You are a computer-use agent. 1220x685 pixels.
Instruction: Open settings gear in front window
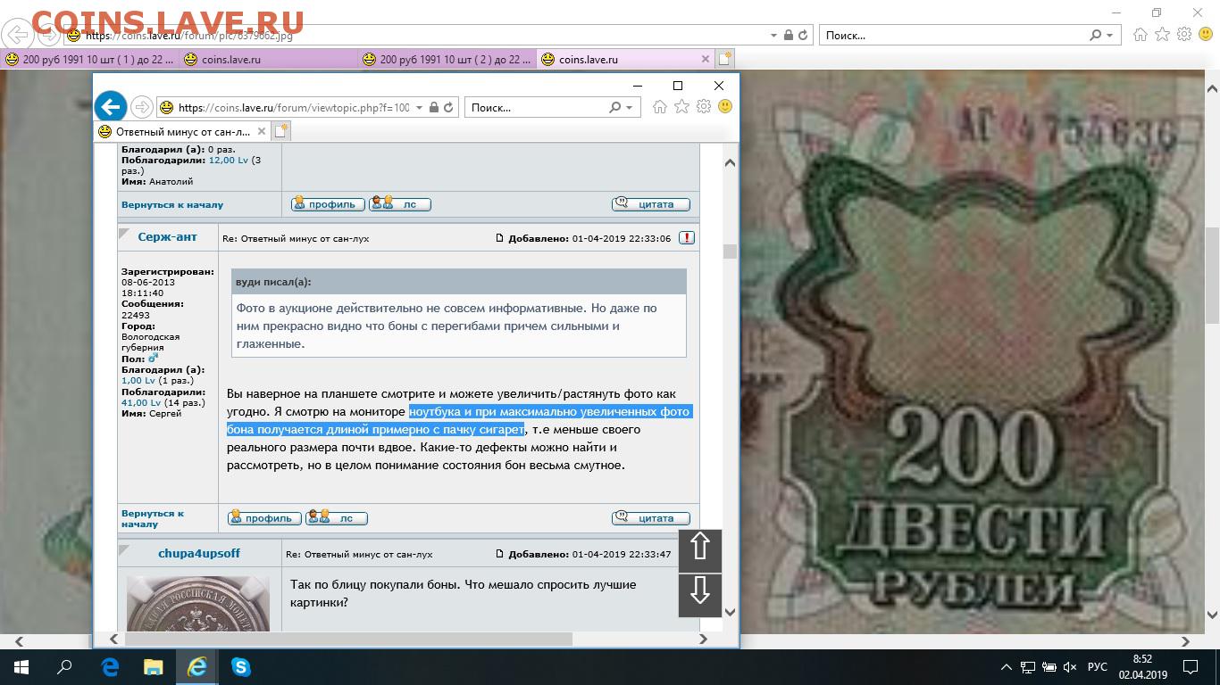tap(704, 106)
